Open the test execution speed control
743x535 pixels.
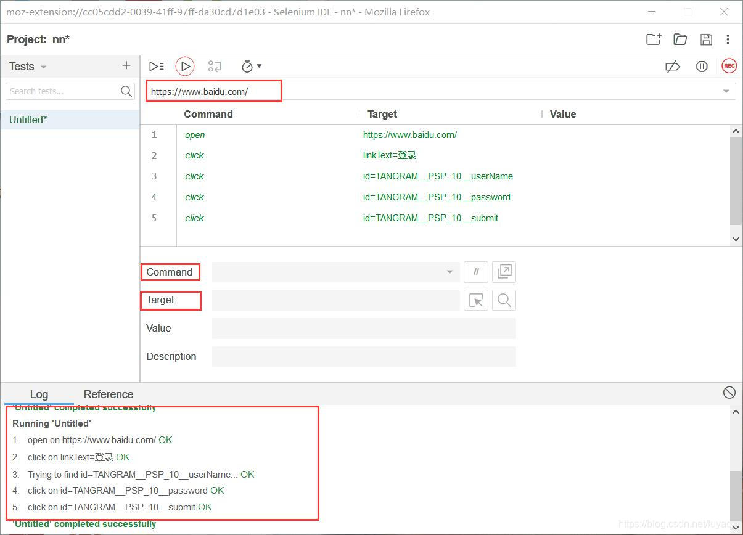pyautogui.click(x=252, y=66)
